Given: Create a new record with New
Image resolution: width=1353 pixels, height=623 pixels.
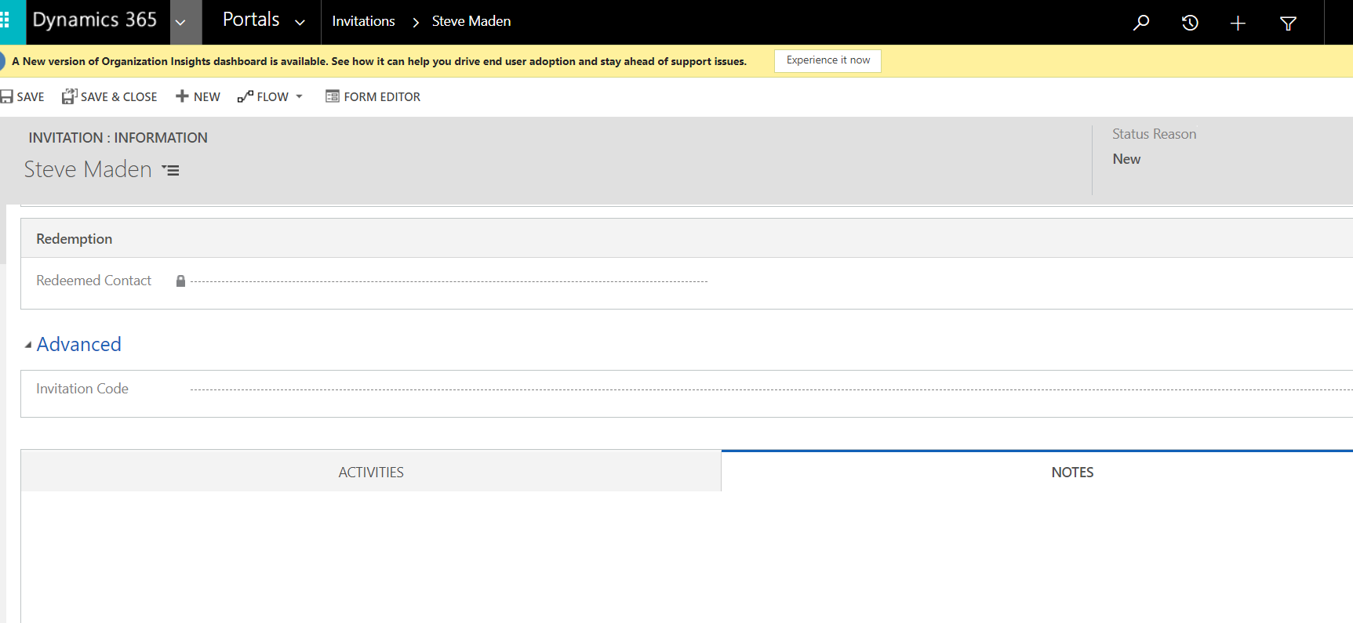Looking at the screenshot, I should coord(198,96).
